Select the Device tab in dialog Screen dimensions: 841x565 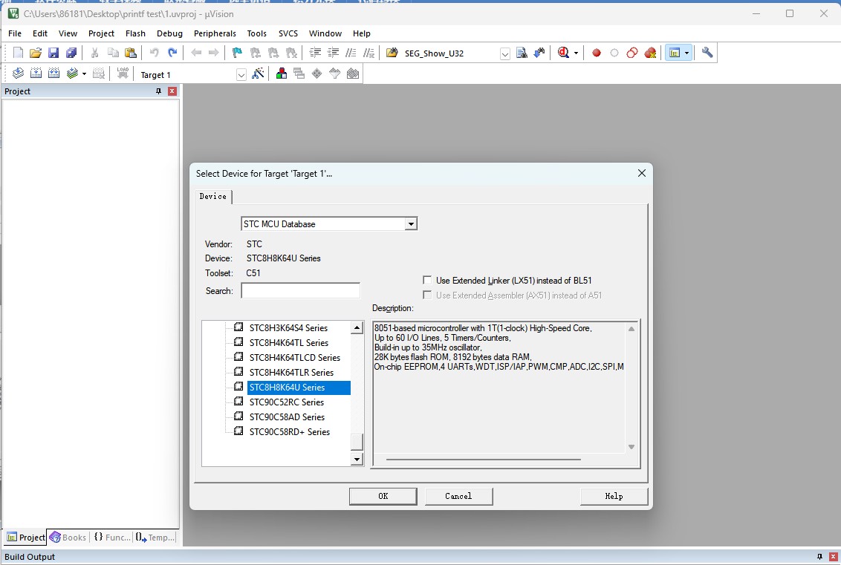[x=213, y=196]
